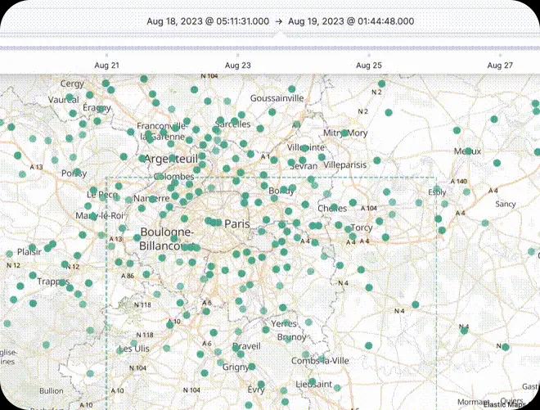Click the time slider track above date ticks
Screen dimensions: 540x410
pos(270,48)
